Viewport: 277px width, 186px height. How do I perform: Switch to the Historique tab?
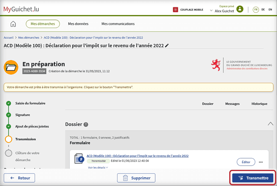click(x=259, y=104)
